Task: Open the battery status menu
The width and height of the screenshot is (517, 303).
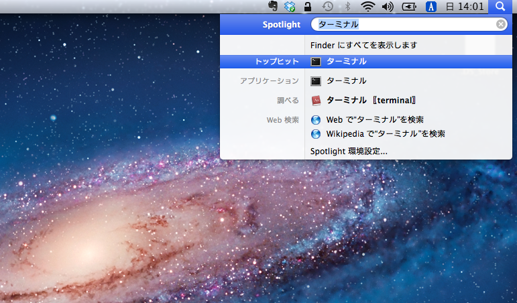Action: 409,7
